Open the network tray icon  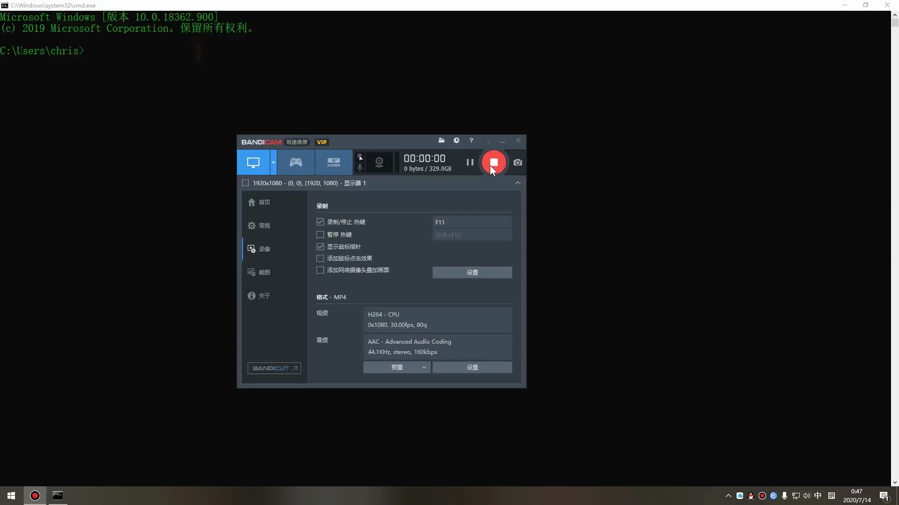(x=796, y=496)
